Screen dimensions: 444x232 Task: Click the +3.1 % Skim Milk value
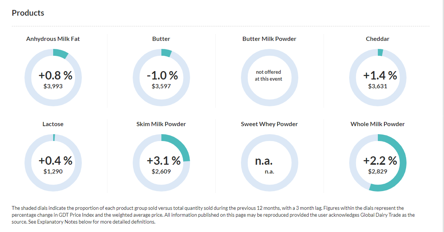click(164, 161)
